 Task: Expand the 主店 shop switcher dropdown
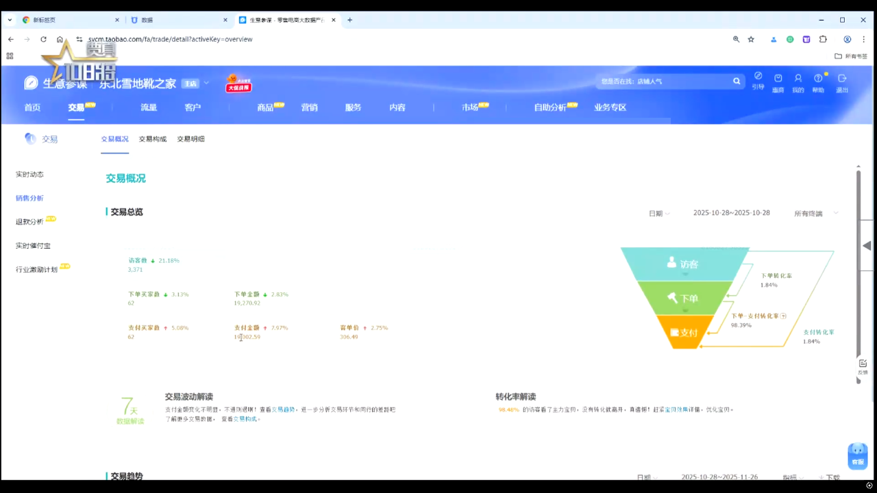click(206, 84)
